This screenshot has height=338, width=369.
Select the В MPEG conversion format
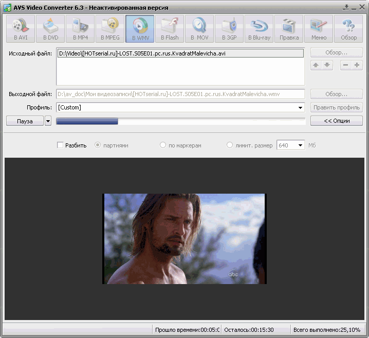point(110,29)
